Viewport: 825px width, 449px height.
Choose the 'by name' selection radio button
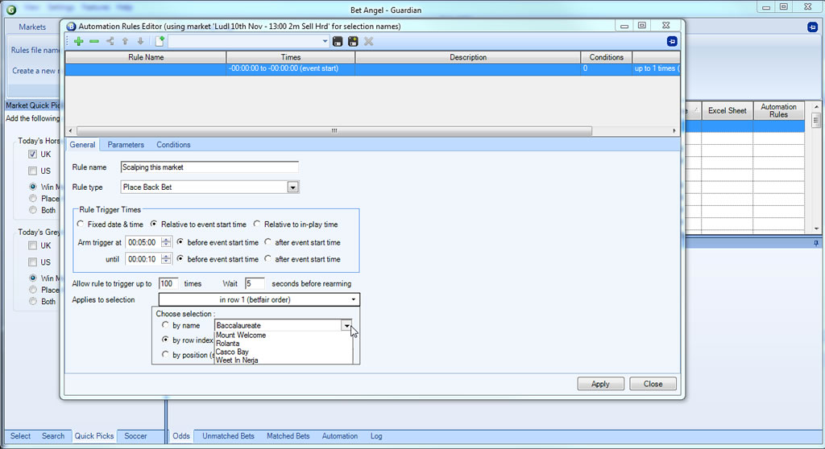click(166, 325)
